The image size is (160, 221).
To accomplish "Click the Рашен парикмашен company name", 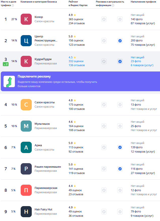I will point(48,167).
